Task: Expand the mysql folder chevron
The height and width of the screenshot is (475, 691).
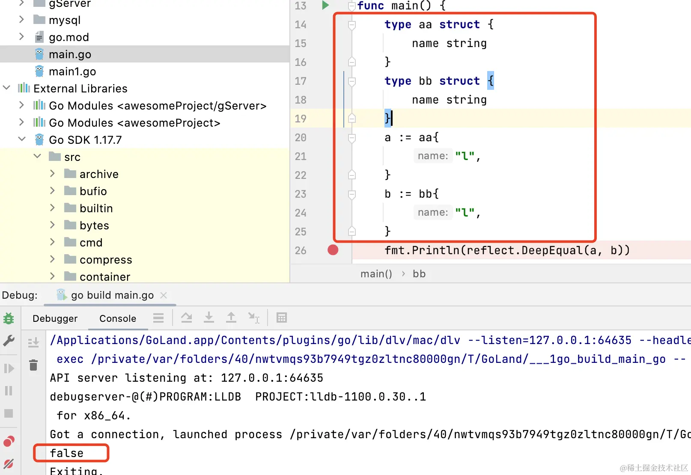Action: click(21, 19)
